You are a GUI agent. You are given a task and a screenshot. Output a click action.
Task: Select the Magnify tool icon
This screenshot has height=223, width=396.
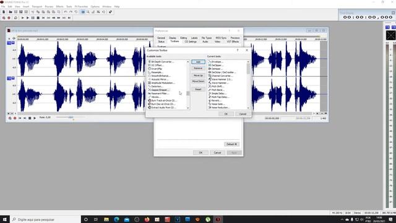pyautogui.click(x=88, y=12)
